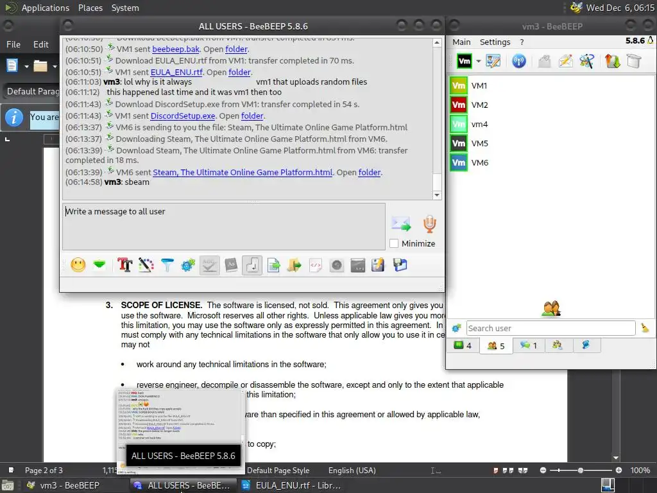
Task: Open Settings menu in vm3 BeeBEEP
Action: [x=495, y=42]
